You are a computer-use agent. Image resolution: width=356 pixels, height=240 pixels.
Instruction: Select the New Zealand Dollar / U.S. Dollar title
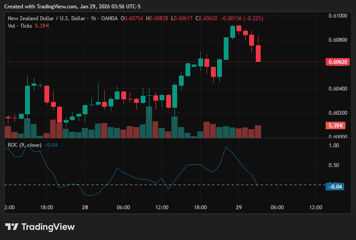click(47, 18)
